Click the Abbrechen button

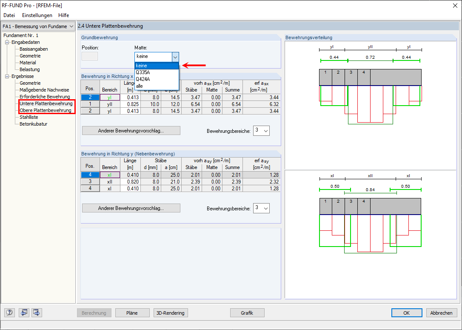coord(442,313)
